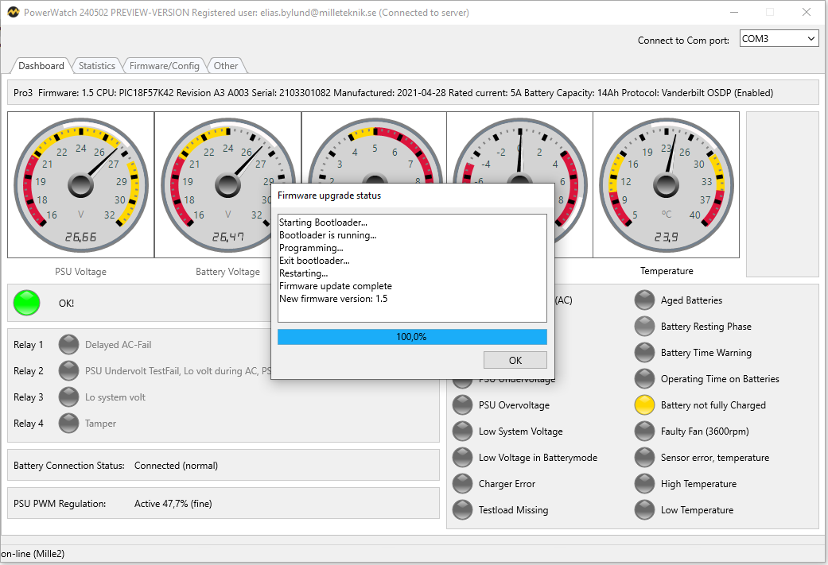828x565 pixels.
Task: Open the Firmware/Config tab
Action: (x=165, y=66)
